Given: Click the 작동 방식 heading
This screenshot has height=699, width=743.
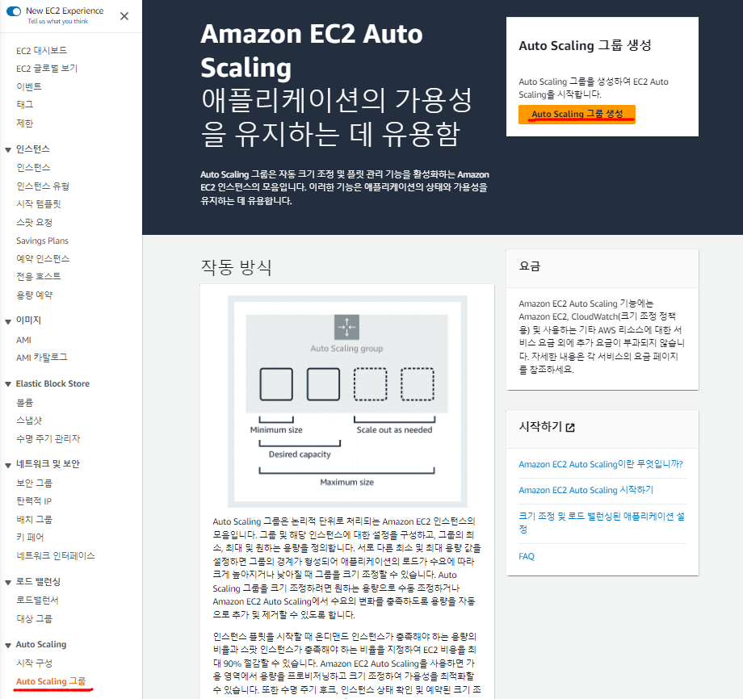Looking at the screenshot, I should coord(236,267).
